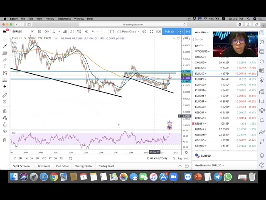Take a chart snapshot with camera icon
This screenshot has width=266, height=200.
coord(158,32)
